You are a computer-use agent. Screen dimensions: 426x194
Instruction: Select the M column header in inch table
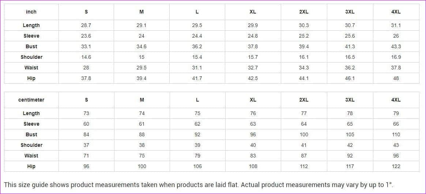point(142,12)
